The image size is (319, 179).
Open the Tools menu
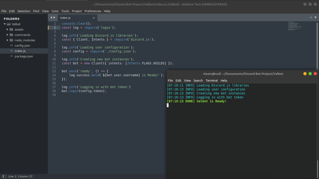65,11
